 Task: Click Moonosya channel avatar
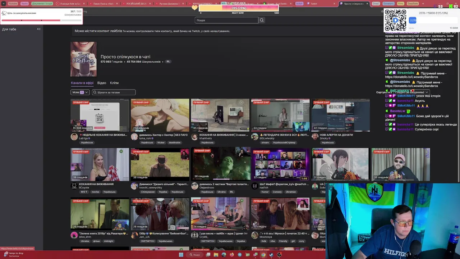point(254,235)
